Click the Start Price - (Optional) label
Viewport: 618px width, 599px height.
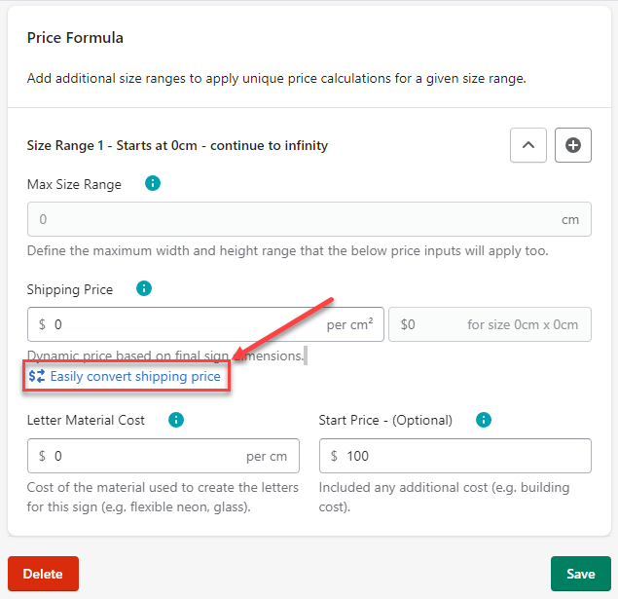(385, 421)
